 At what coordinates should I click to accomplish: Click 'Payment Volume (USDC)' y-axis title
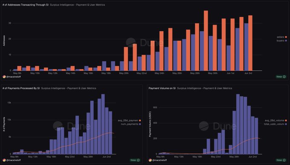click(150, 124)
